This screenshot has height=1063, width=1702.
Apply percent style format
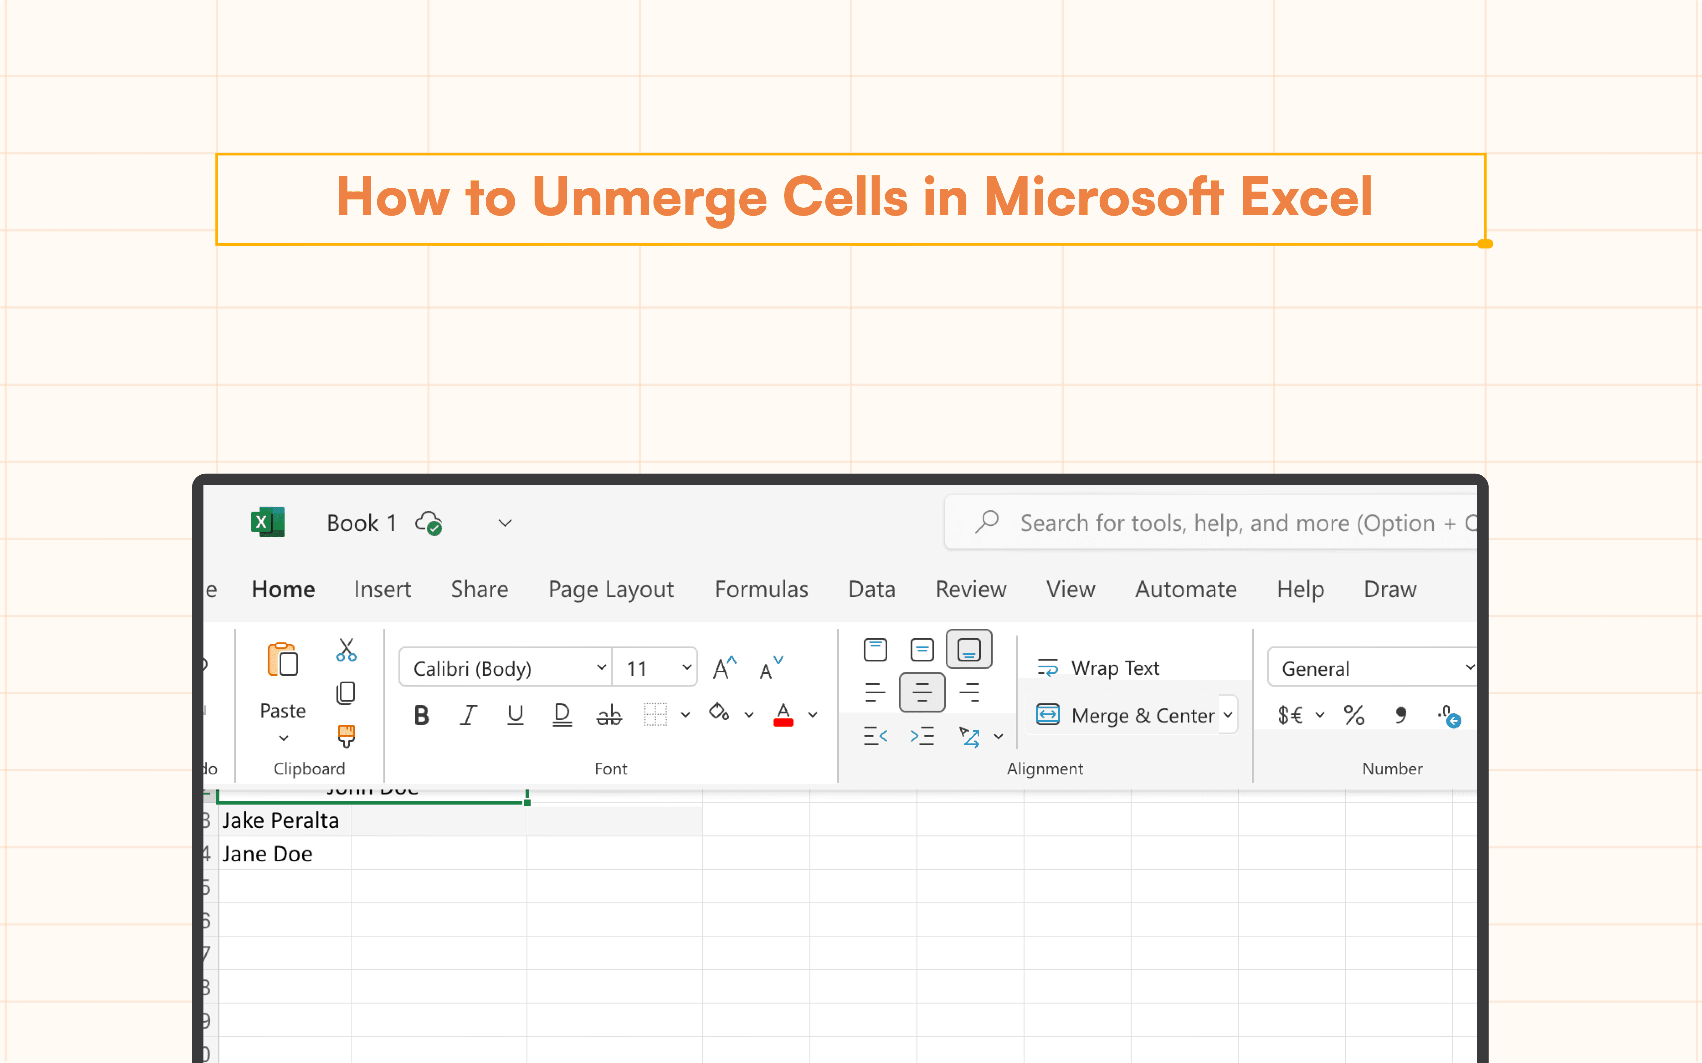(1354, 716)
